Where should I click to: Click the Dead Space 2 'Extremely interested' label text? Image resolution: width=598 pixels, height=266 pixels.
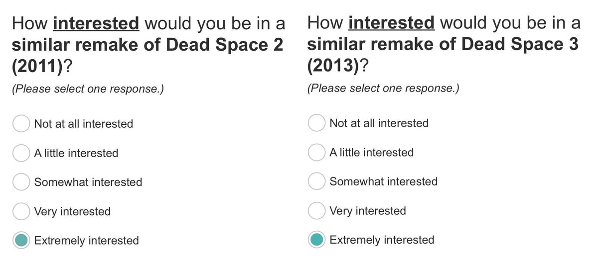(86, 241)
